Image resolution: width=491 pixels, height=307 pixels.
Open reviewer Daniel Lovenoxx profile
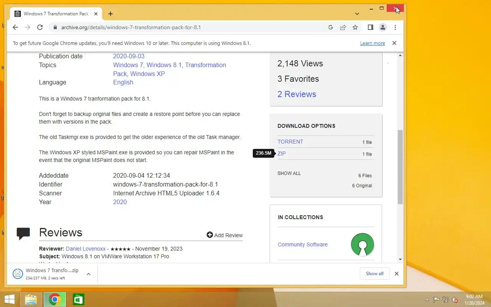[x=86, y=249]
